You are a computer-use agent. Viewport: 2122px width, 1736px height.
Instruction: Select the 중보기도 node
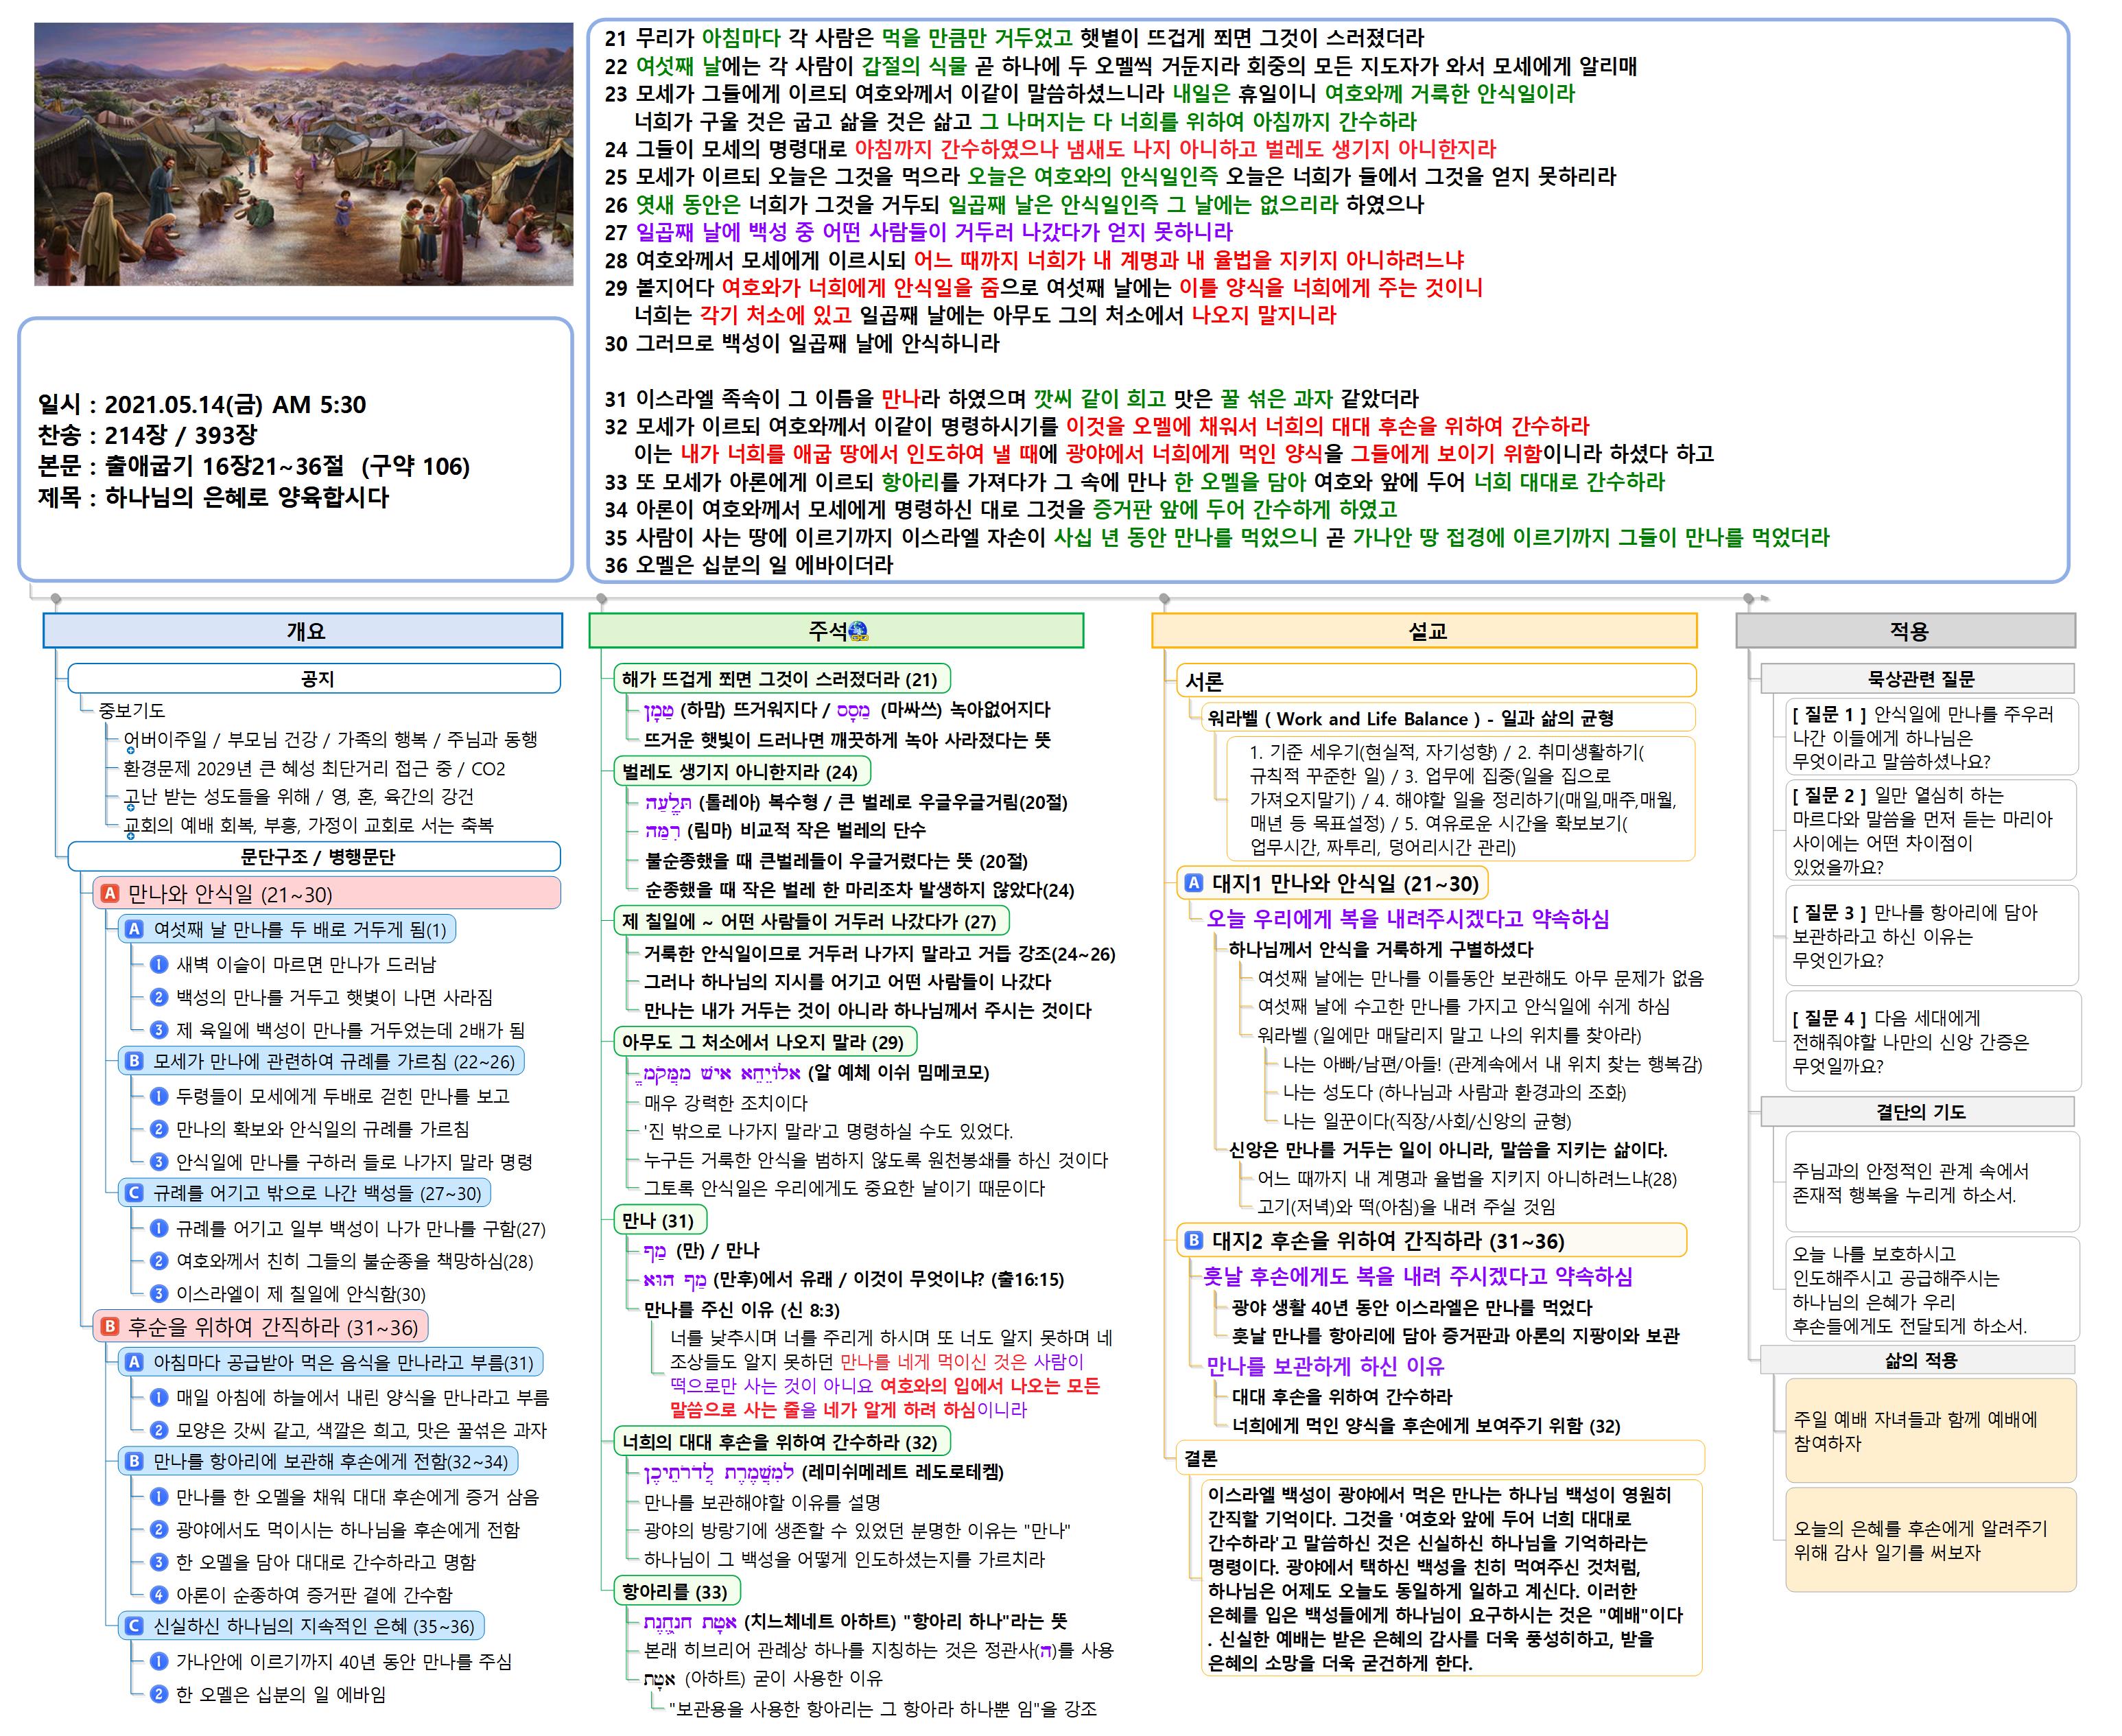(131, 710)
